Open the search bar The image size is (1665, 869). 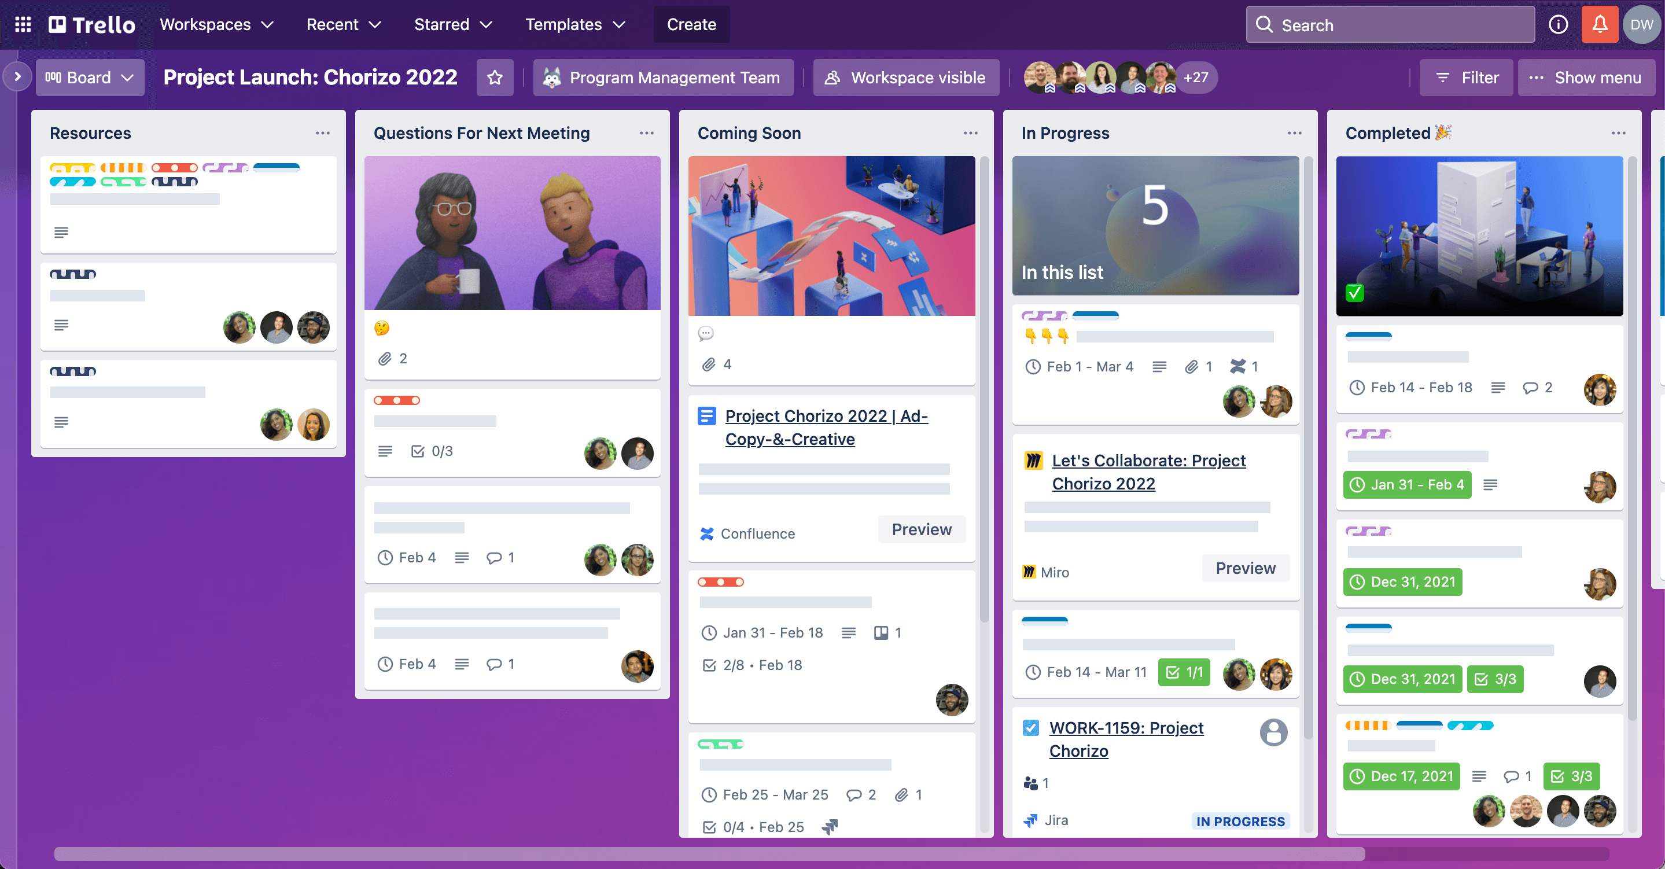pos(1392,24)
